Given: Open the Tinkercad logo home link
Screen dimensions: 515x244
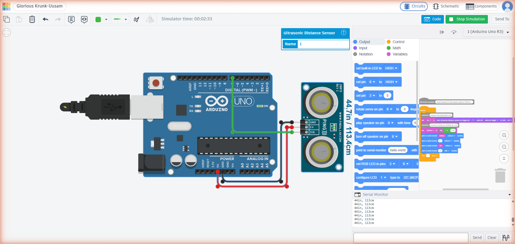Looking at the screenshot, I should point(6,6).
